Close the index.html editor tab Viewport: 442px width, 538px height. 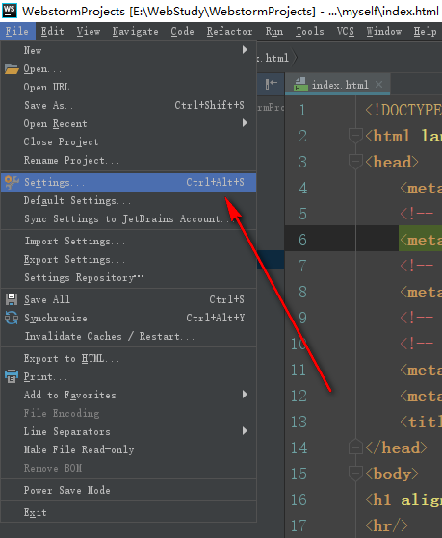click(x=378, y=84)
